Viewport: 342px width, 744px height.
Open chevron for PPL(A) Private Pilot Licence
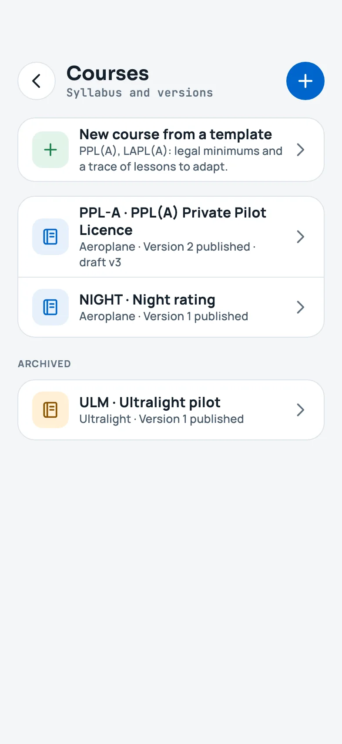coord(300,237)
